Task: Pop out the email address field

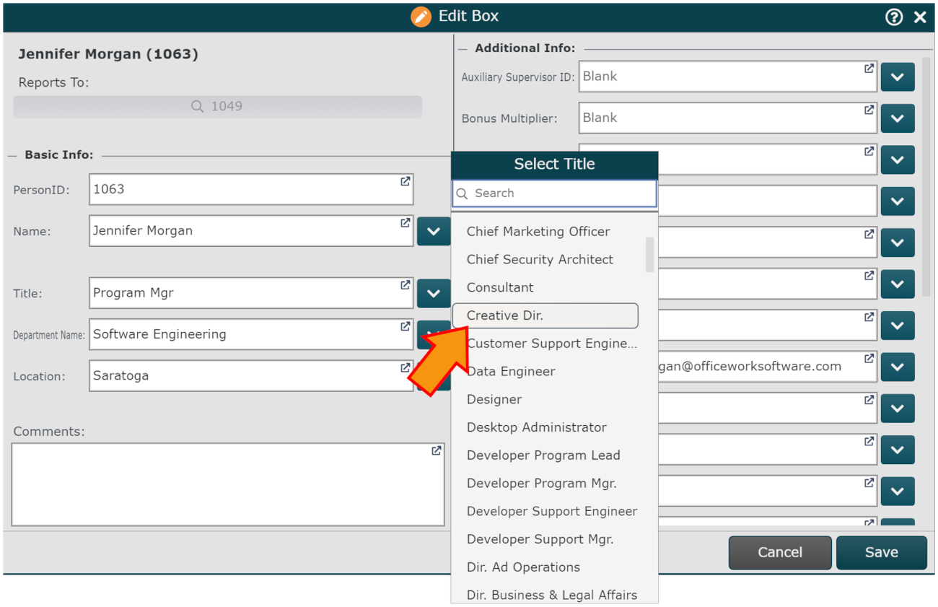Action: (x=869, y=358)
